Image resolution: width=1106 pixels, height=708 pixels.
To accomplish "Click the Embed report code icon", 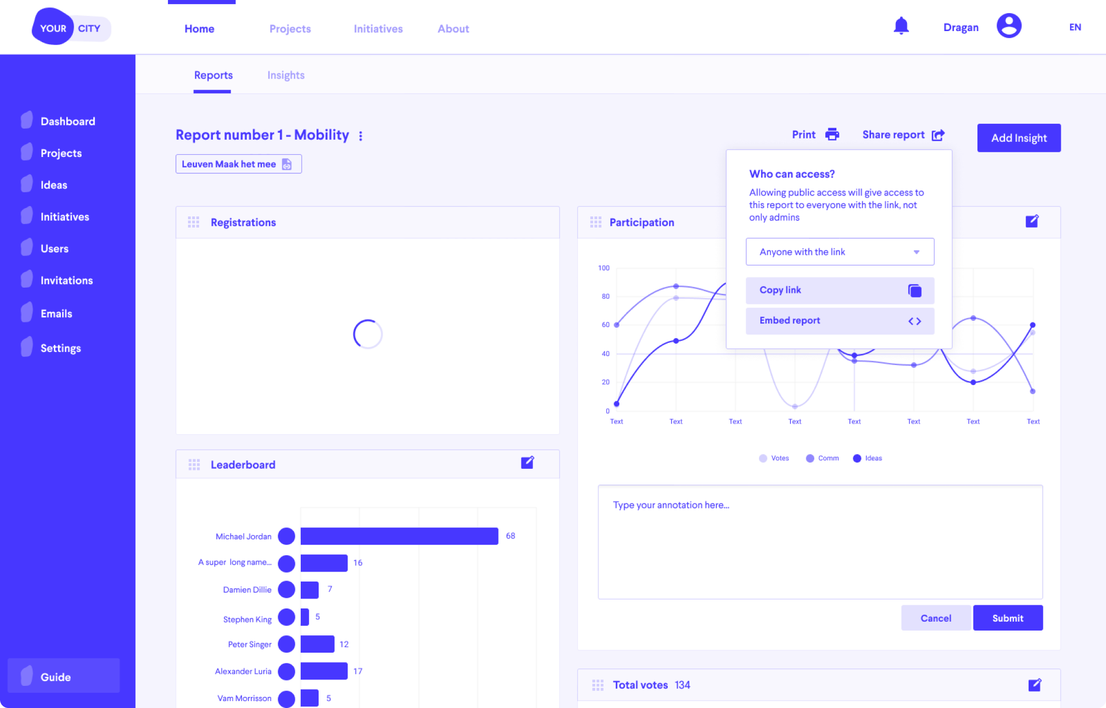I will [915, 321].
